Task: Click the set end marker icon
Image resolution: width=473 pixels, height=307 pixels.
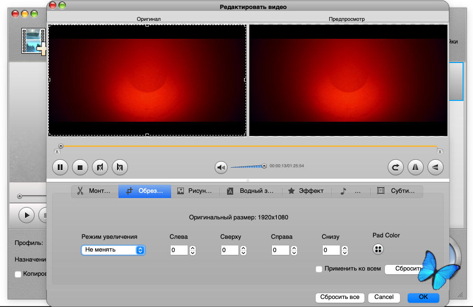Action: (x=120, y=167)
